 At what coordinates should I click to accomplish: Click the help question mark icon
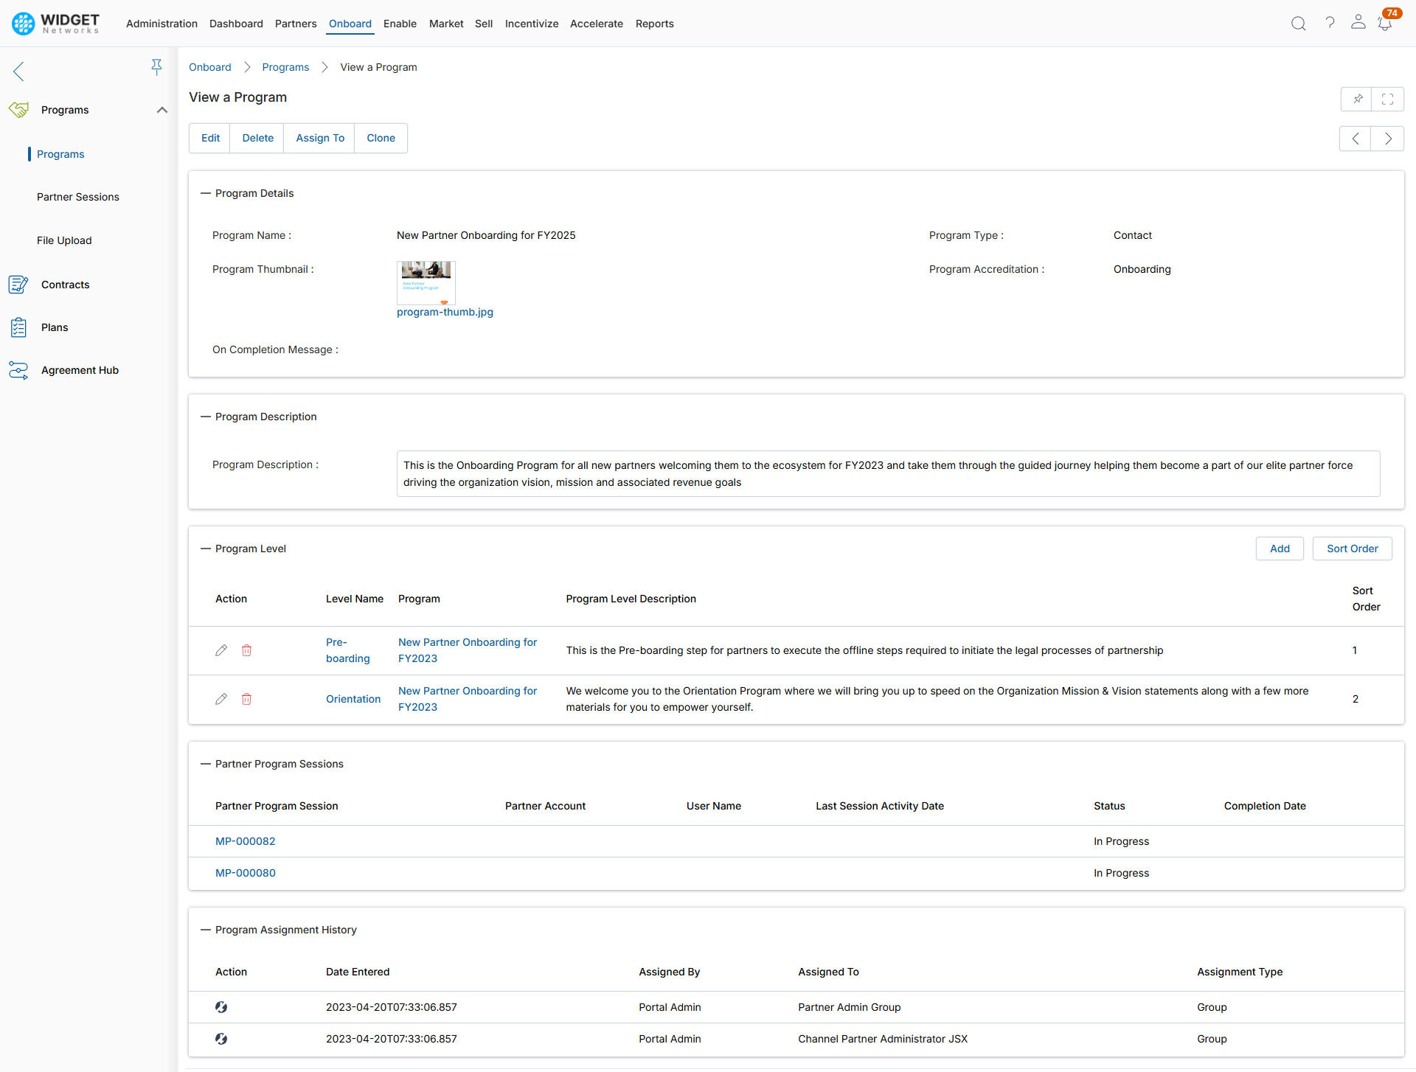(1330, 24)
